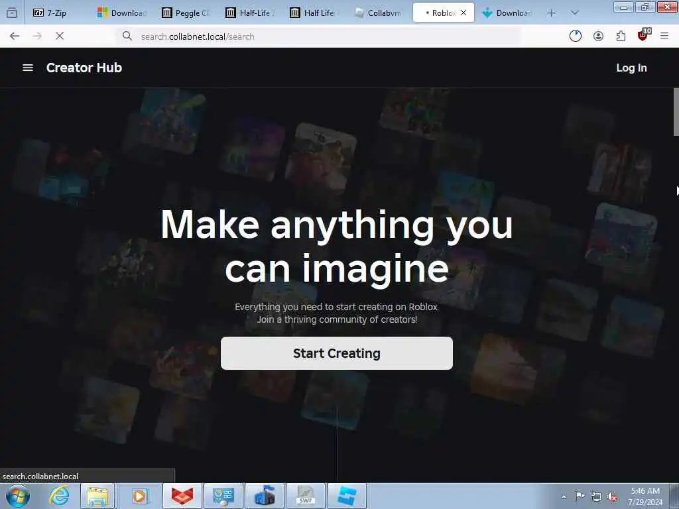Image resolution: width=679 pixels, height=509 pixels.
Task: Open the Creator Hub hamburger menu
Action: [x=28, y=68]
